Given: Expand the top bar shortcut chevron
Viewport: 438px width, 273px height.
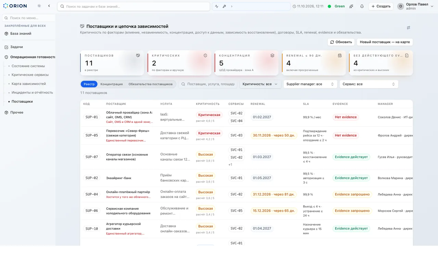Looking at the screenshot, I should (232, 6).
